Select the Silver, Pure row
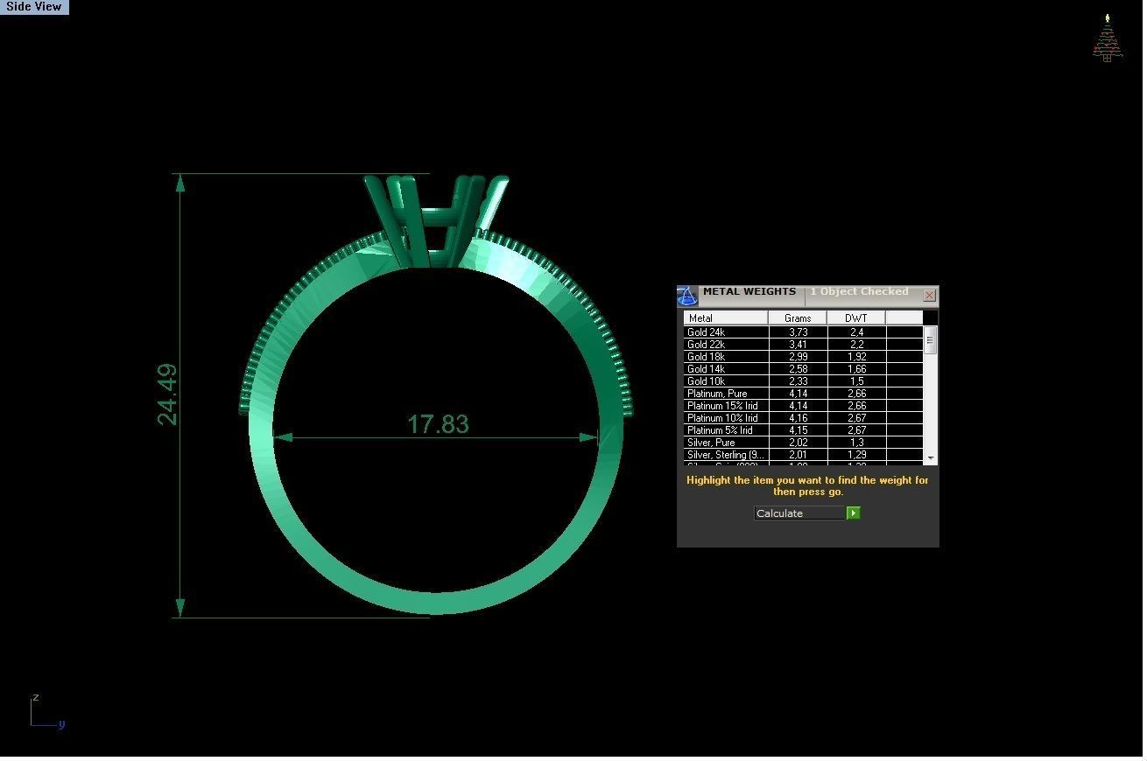 [x=803, y=443]
